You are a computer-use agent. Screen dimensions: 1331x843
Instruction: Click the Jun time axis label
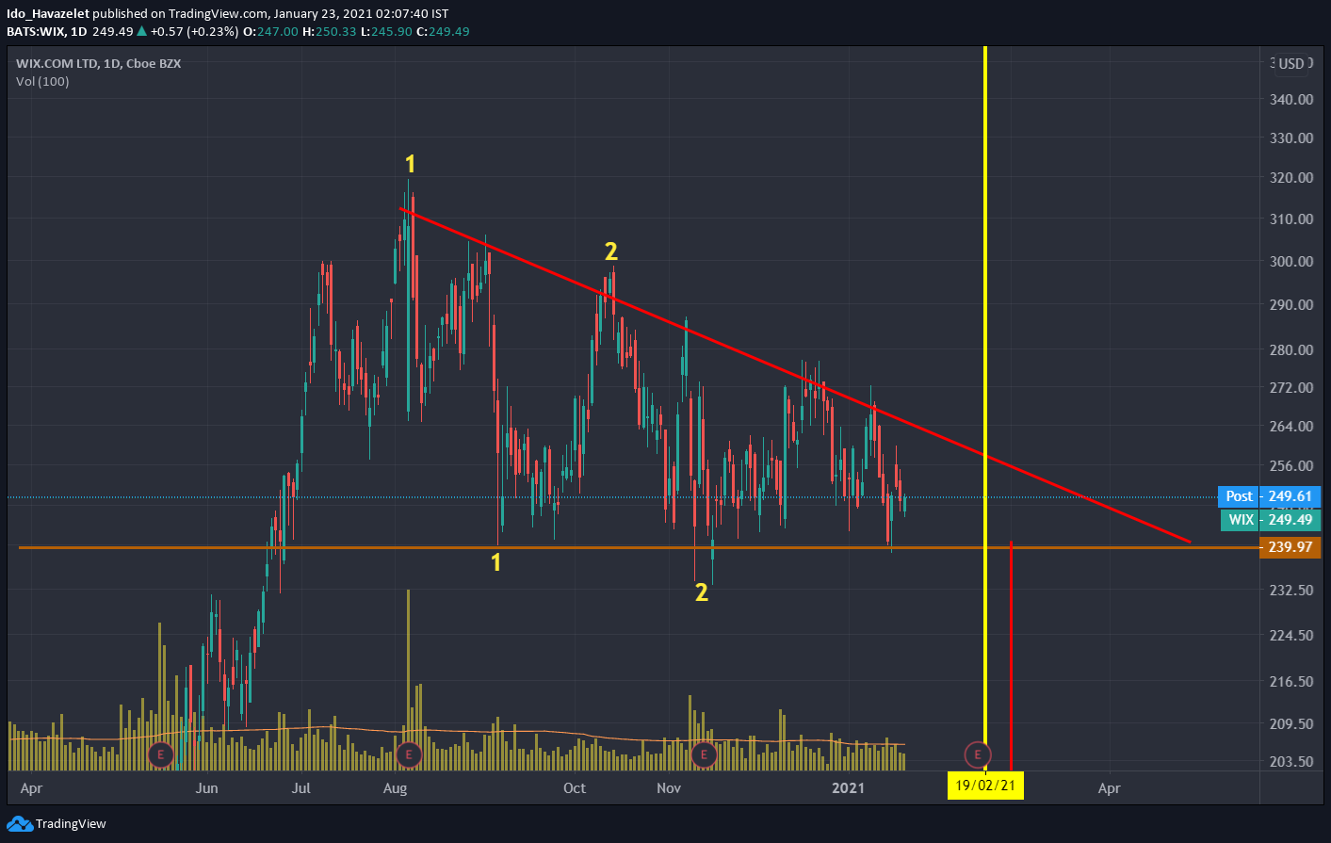click(x=206, y=788)
